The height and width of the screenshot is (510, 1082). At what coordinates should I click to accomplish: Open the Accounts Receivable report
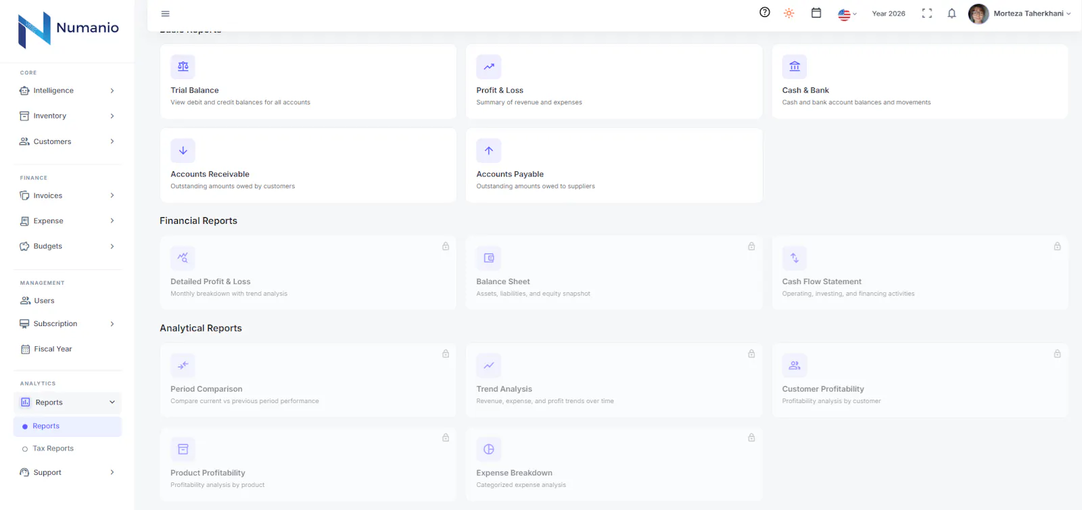click(x=308, y=165)
